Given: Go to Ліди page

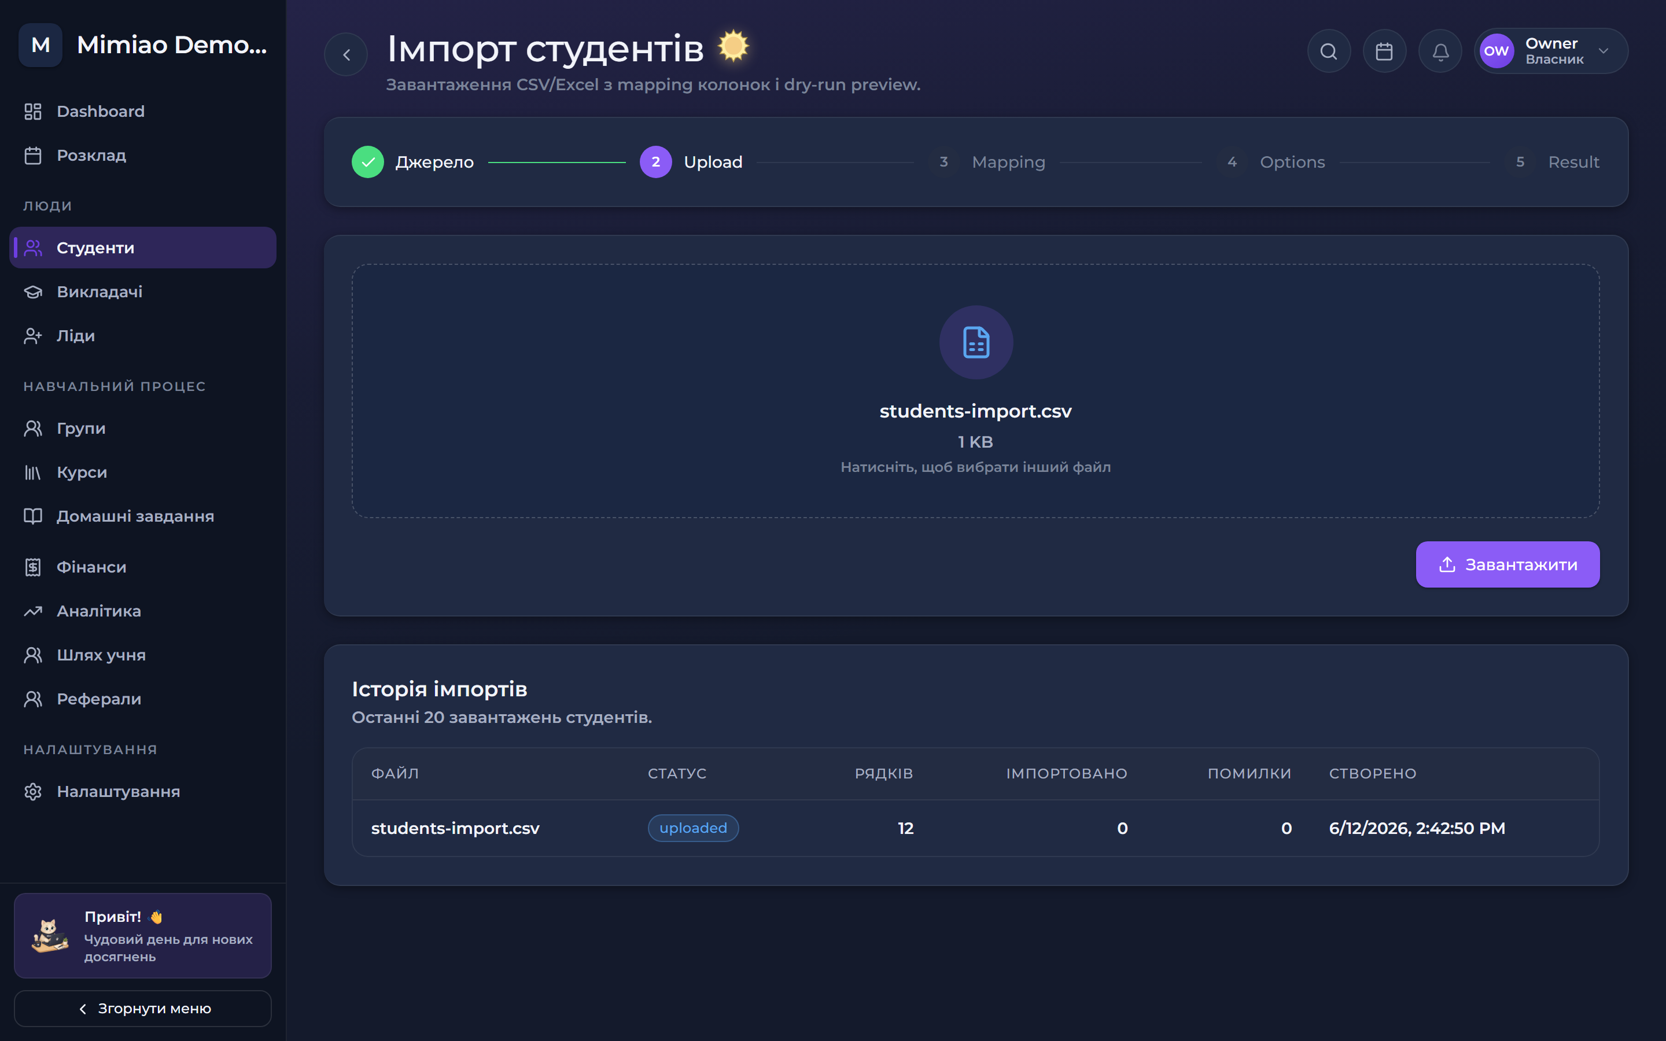Looking at the screenshot, I should (x=142, y=336).
